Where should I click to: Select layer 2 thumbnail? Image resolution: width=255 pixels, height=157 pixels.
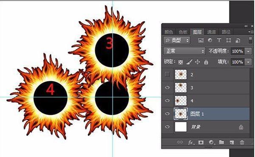coord(181,74)
